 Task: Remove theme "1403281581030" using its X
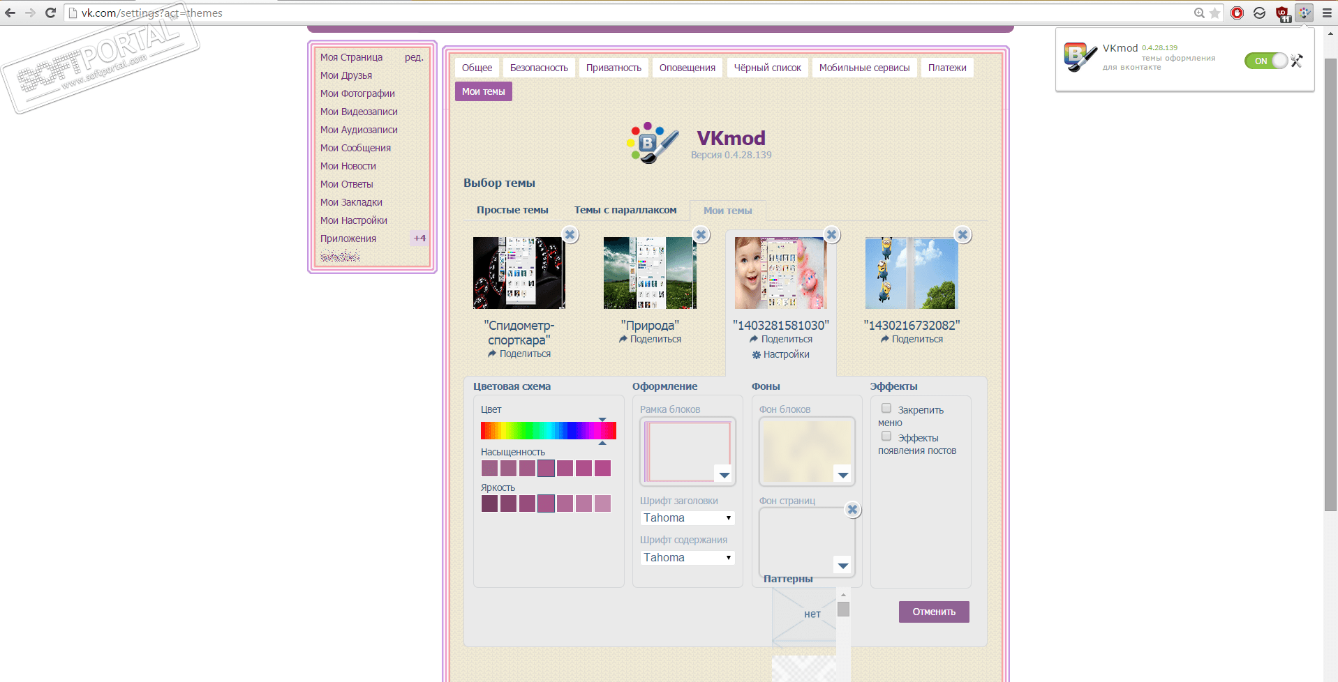(x=832, y=235)
